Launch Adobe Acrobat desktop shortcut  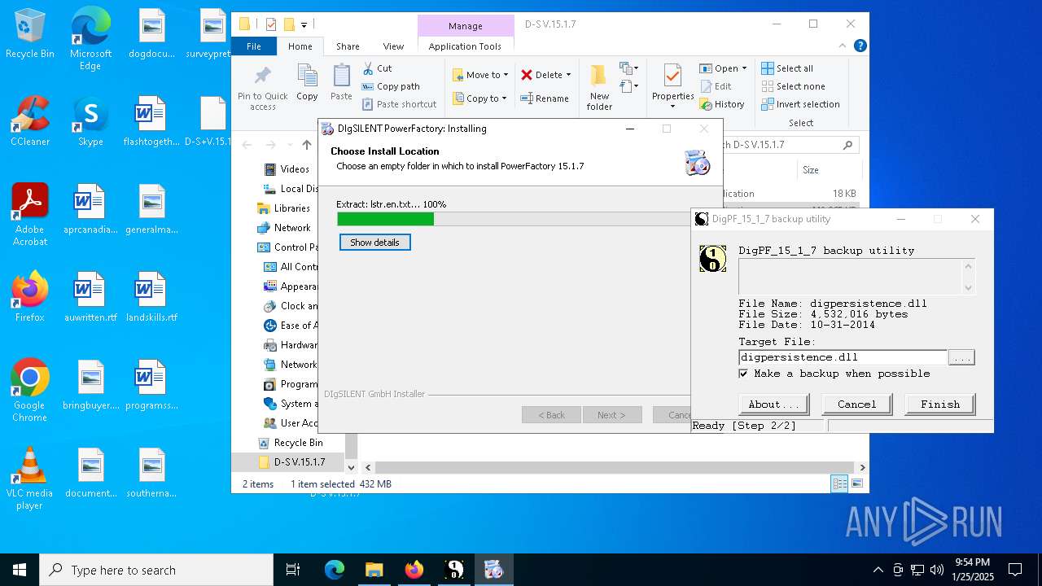tap(30, 215)
